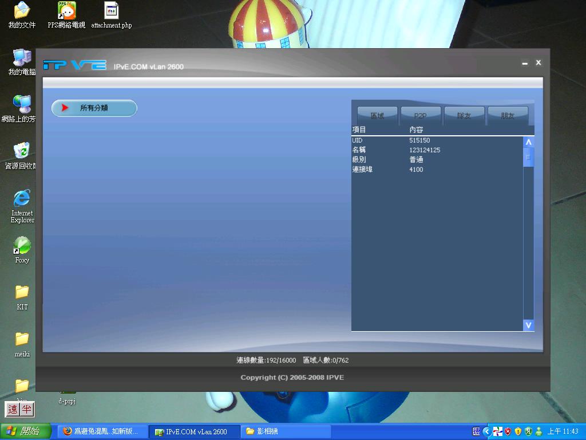Select the 連接埠 row label
Image resolution: width=586 pixels, height=440 pixels.
pos(362,170)
